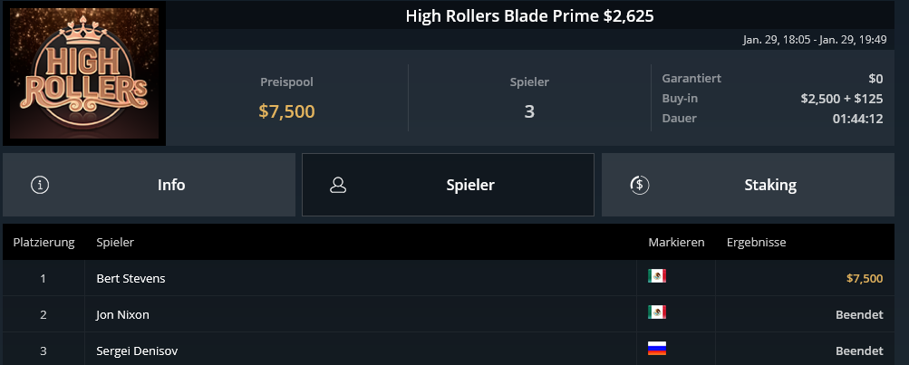Click Sergei Denisov's Russia flag icon

point(657,348)
